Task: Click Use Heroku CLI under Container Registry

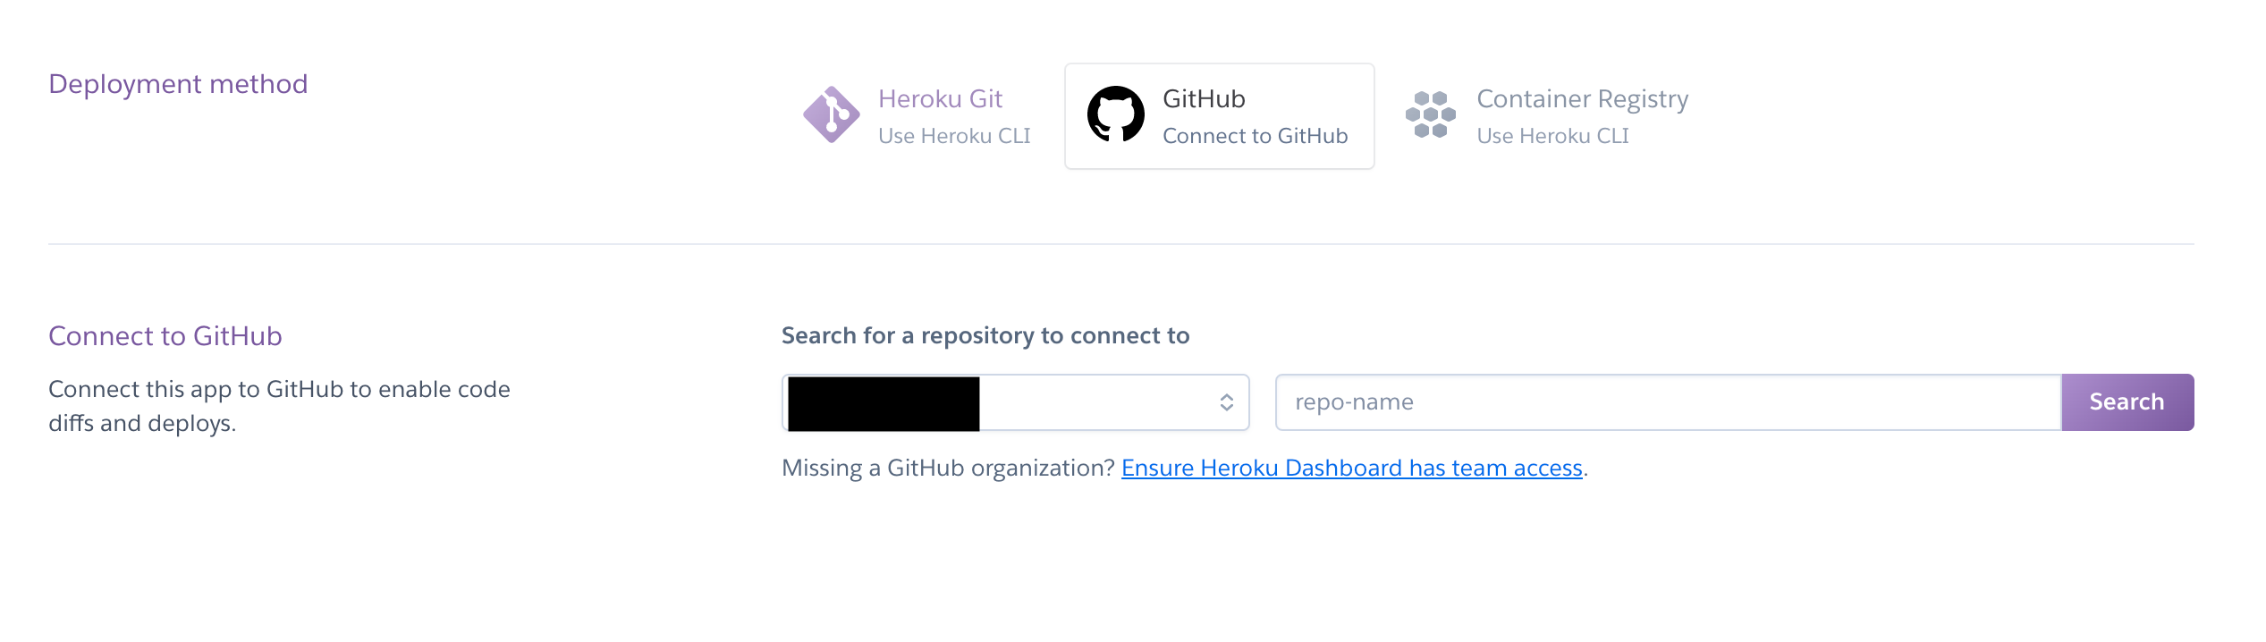Action: point(1552,136)
